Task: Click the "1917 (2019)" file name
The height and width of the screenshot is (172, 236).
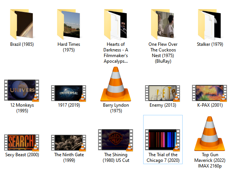Action: click(69, 105)
